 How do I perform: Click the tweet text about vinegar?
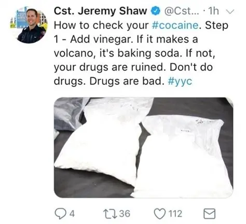pyautogui.click(x=140, y=53)
